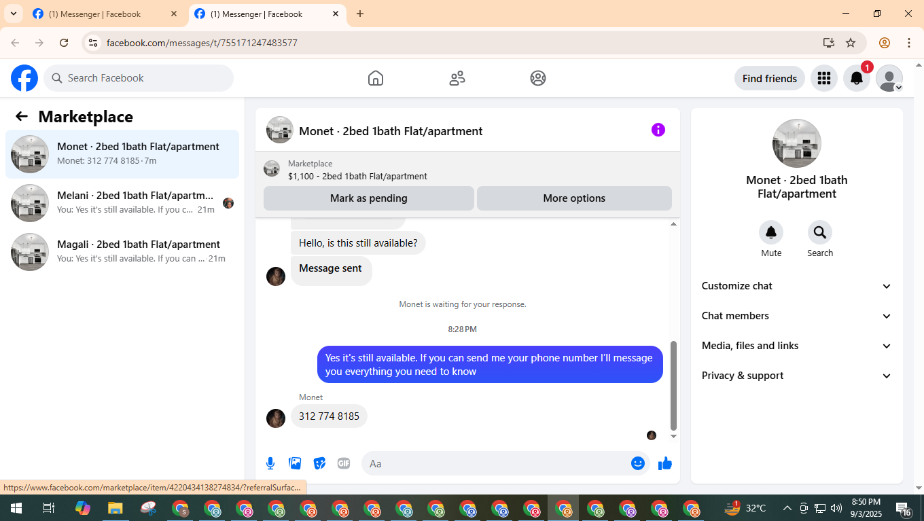Open a new browser tab
The height and width of the screenshot is (521, 924).
[x=360, y=14]
